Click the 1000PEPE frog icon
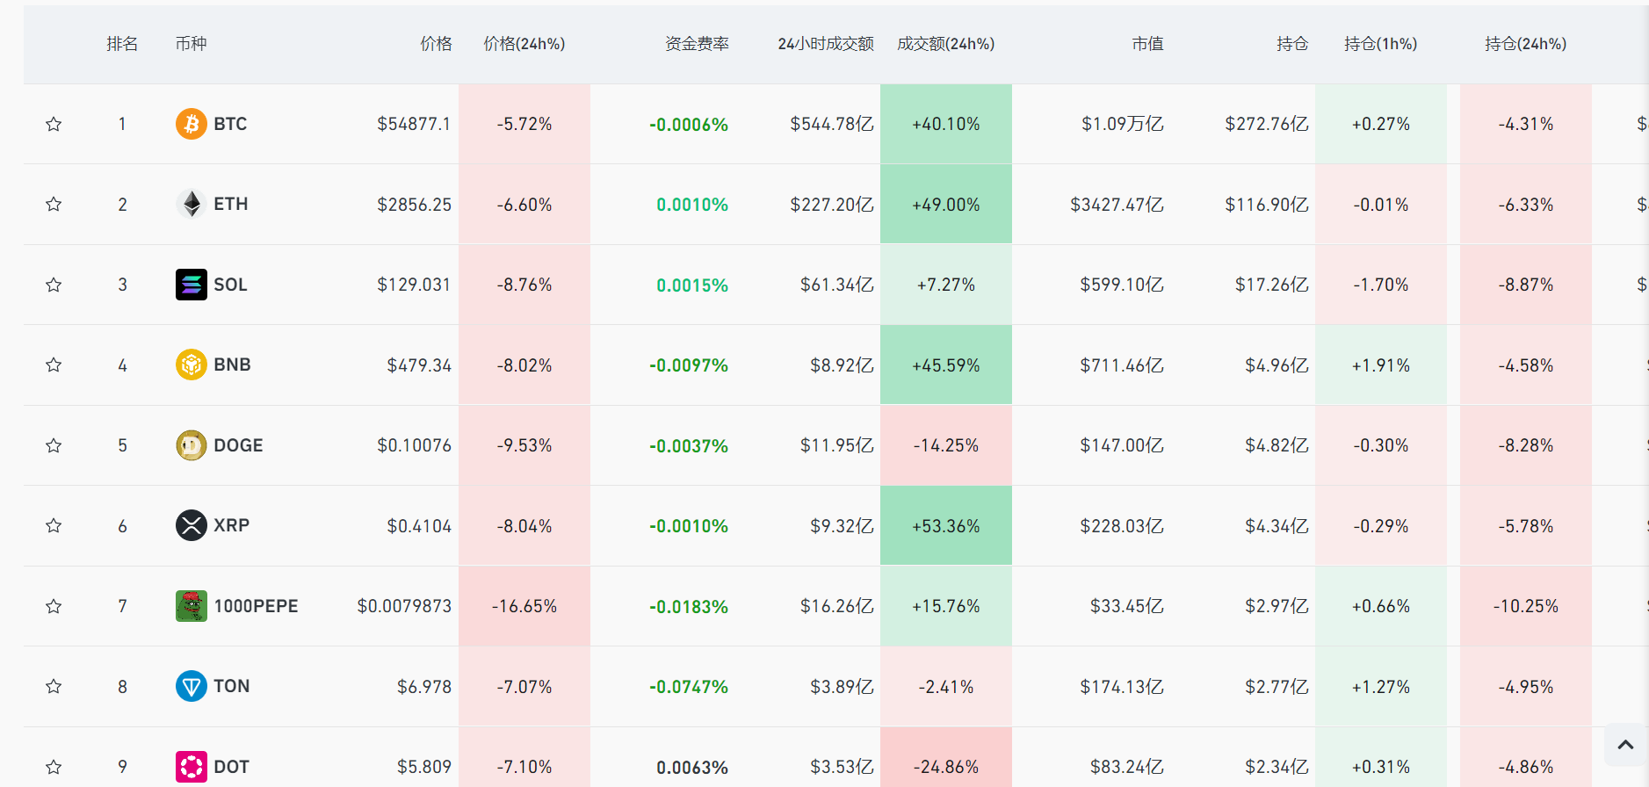 click(x=191, y=606)
